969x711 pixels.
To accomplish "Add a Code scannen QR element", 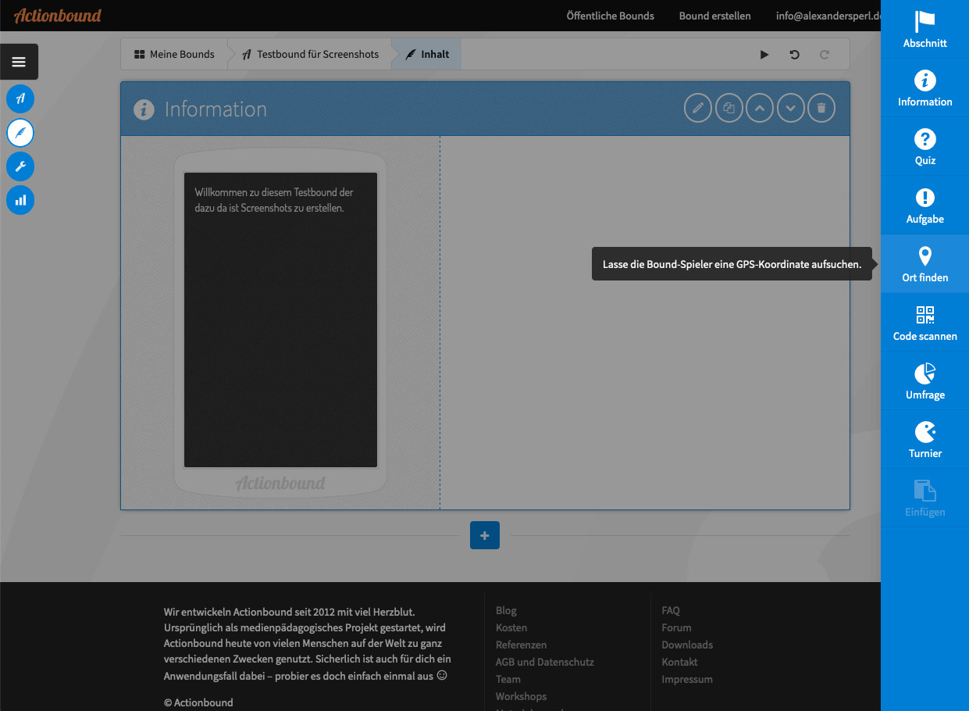I will (x=924, y=322).
